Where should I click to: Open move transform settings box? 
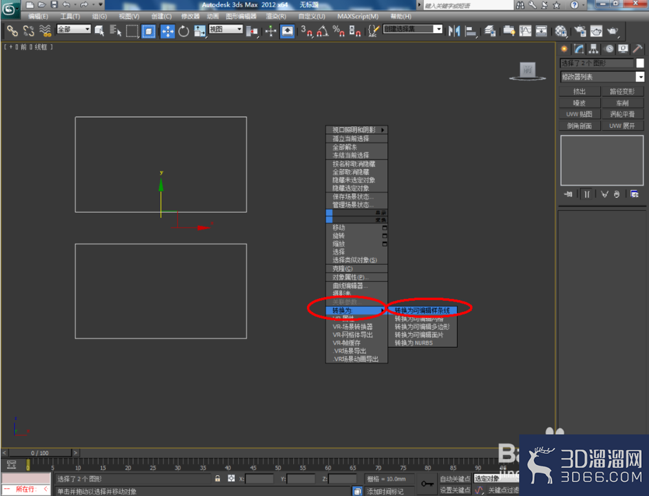(x=384, y=228)
